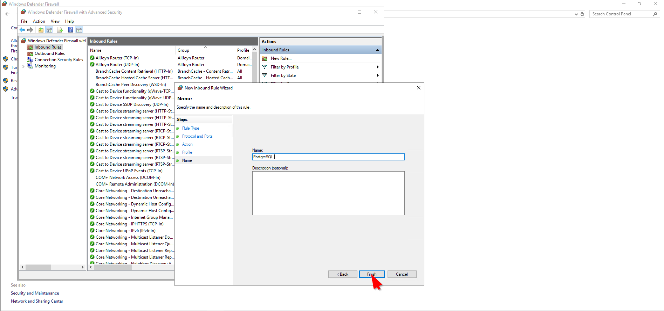Image resolution: width=664 pixels, height=311 pixels.
Task: Toggle the Show/Hide Action Pane icon
Action: click(x=79, y=30)
